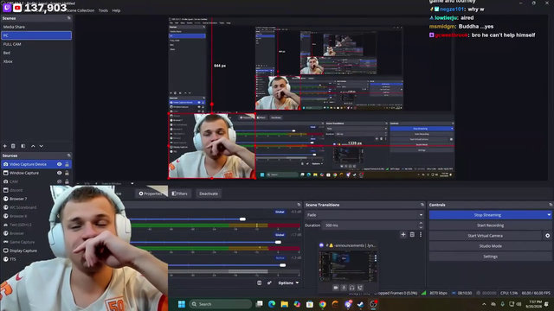The height and width of the screenshot is (311, 554).
Task: Click Studio Mode button
Action: click(x=491, y=246)
